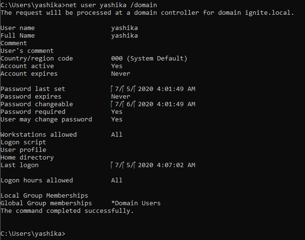This screenshot has height=240, width=305.
Task: Click the *Domain Users group membership
Action: pyautogui.click(x=136, y=203)
